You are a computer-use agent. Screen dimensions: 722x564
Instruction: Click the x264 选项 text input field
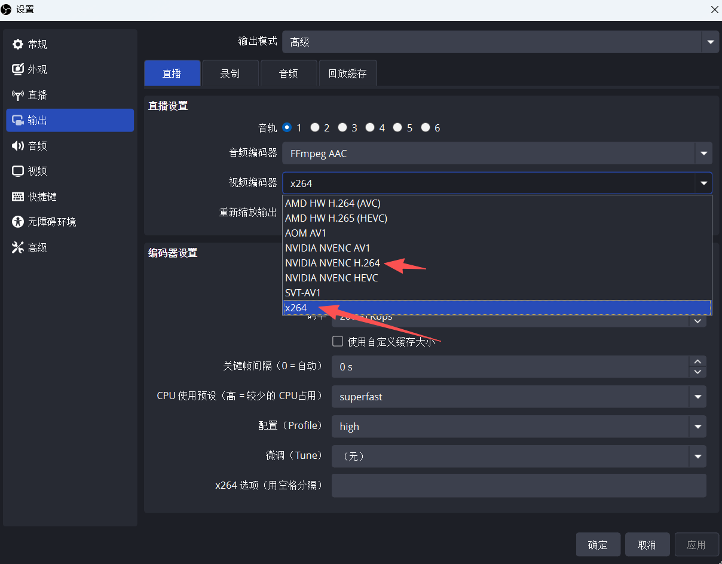[518, 486]
